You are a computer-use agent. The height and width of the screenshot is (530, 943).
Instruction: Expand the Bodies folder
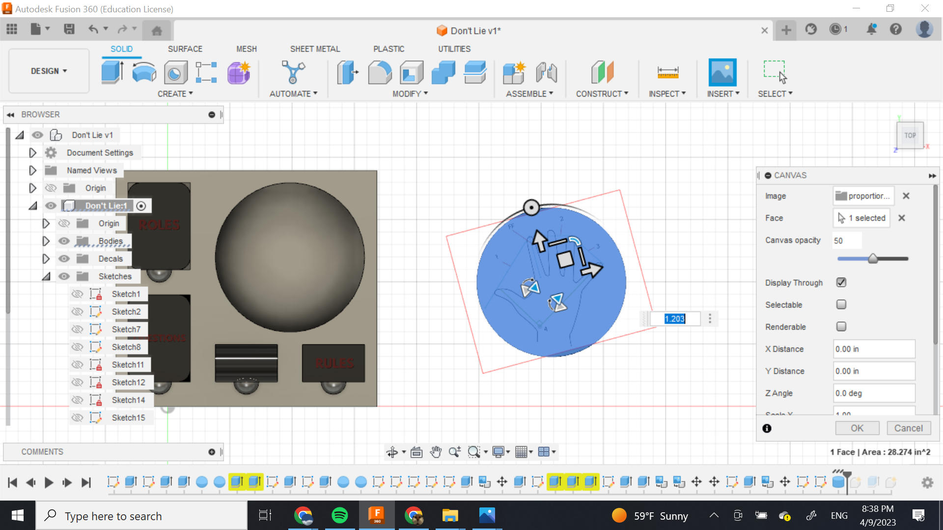[x=46, y=241]
